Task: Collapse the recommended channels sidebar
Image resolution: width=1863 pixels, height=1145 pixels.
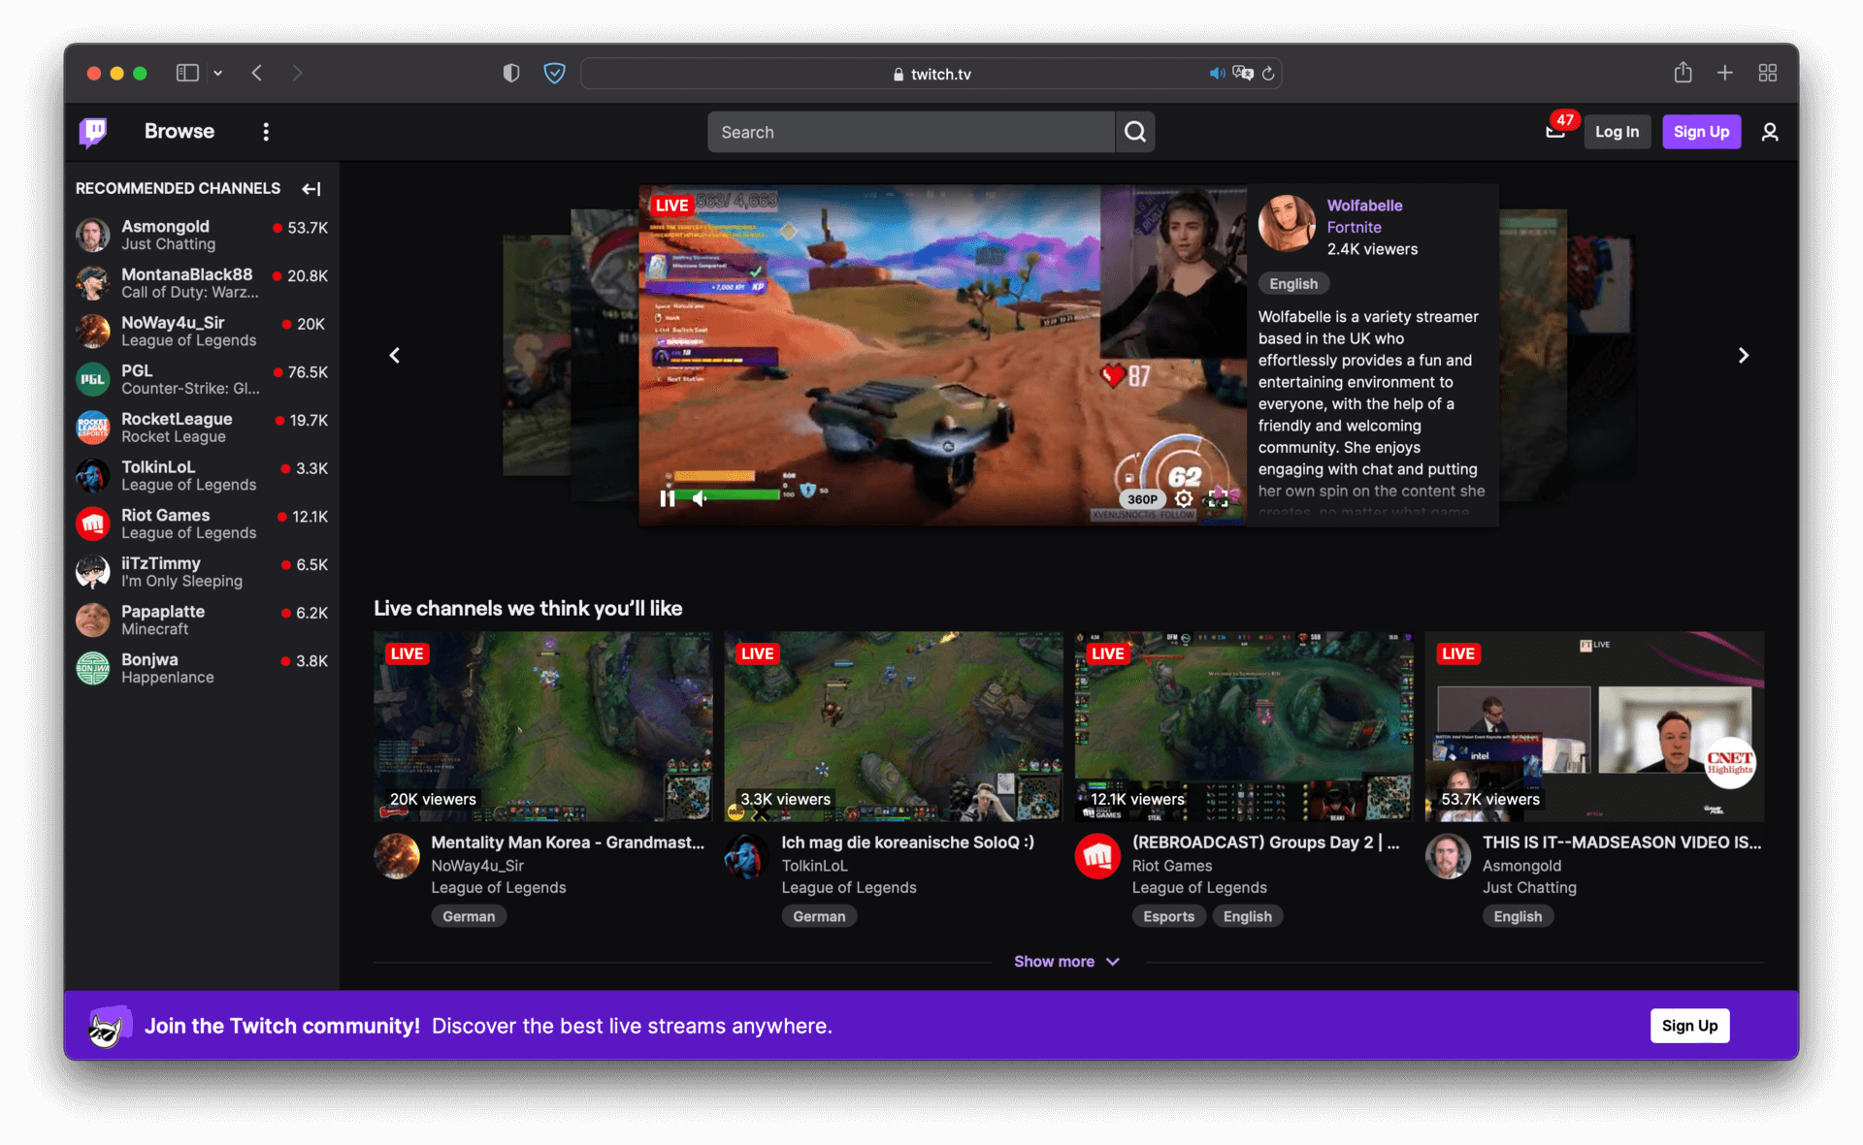Action: pyautogui.click(x=310, y=189)
